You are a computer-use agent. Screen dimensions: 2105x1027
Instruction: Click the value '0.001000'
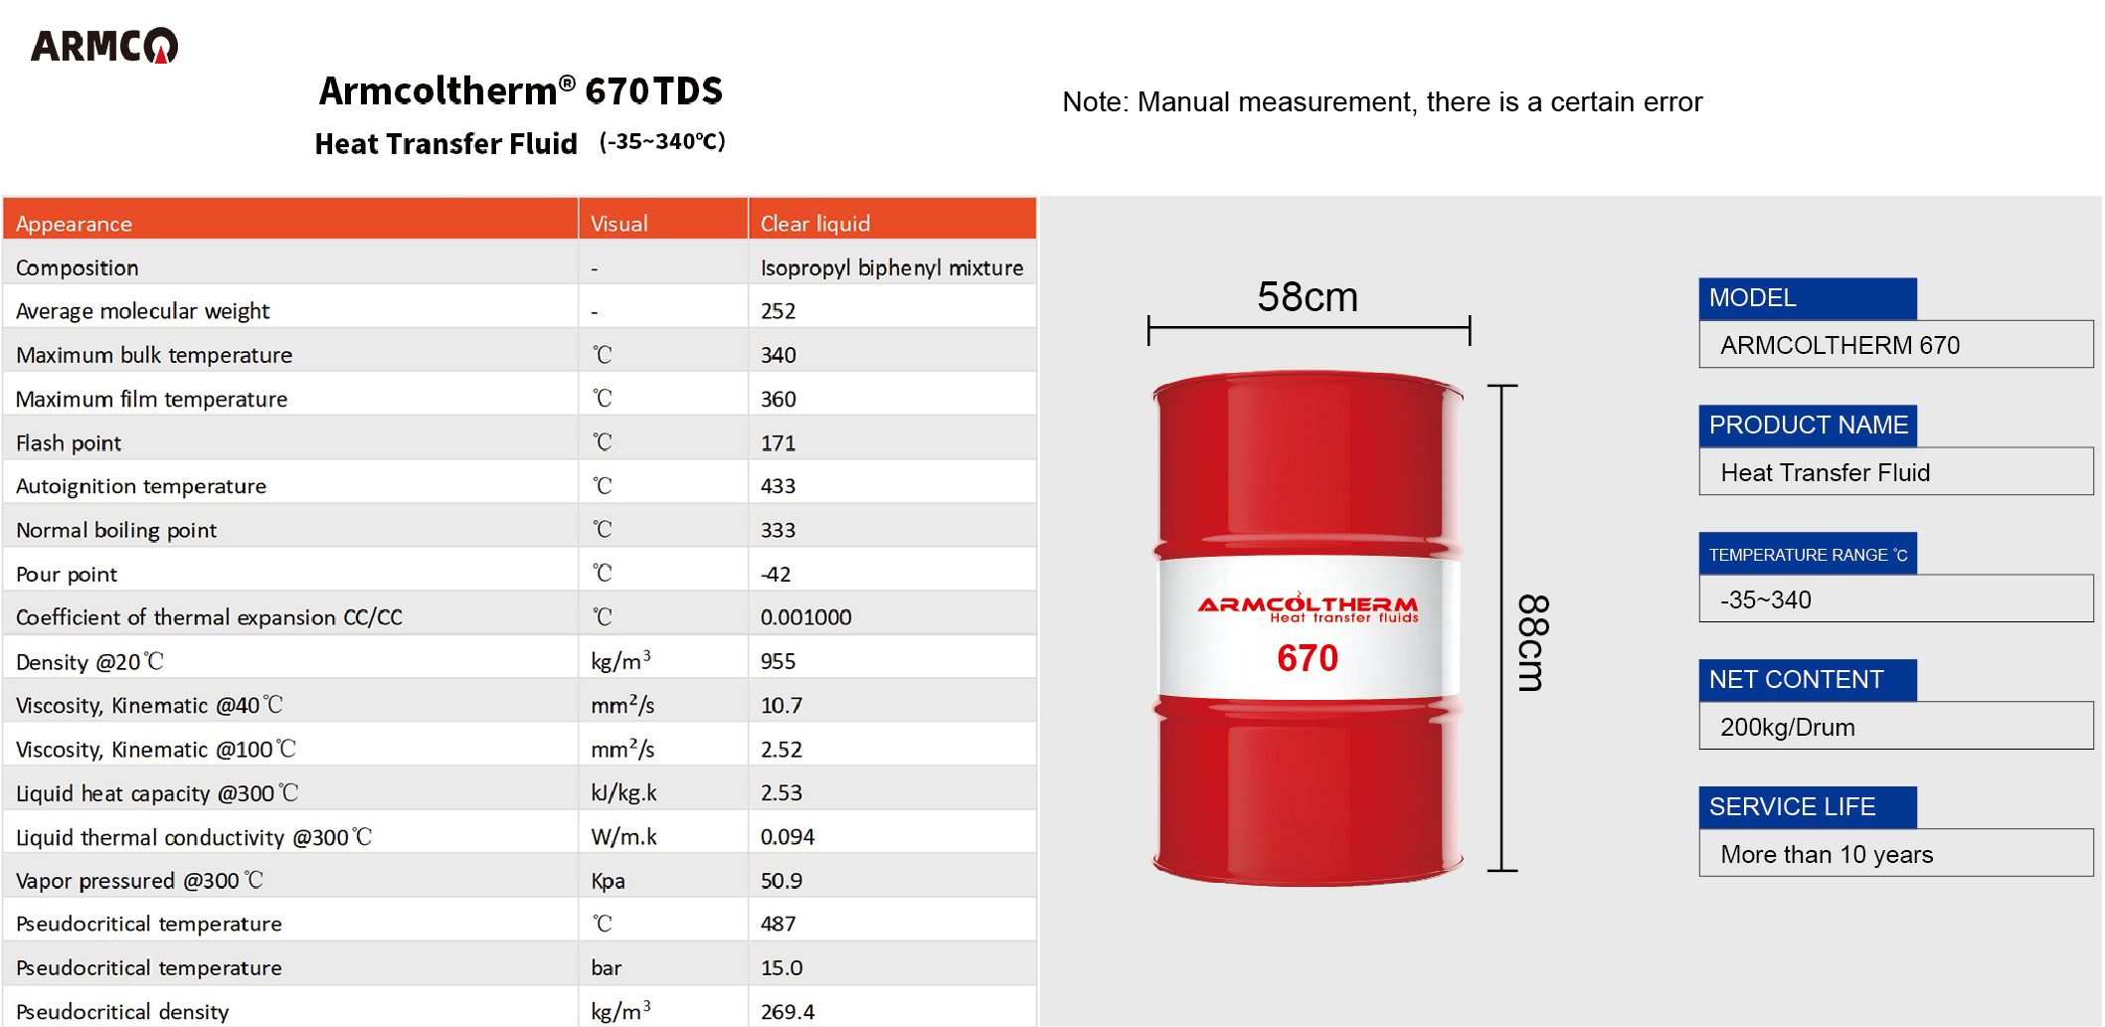(x=806, y=617)
